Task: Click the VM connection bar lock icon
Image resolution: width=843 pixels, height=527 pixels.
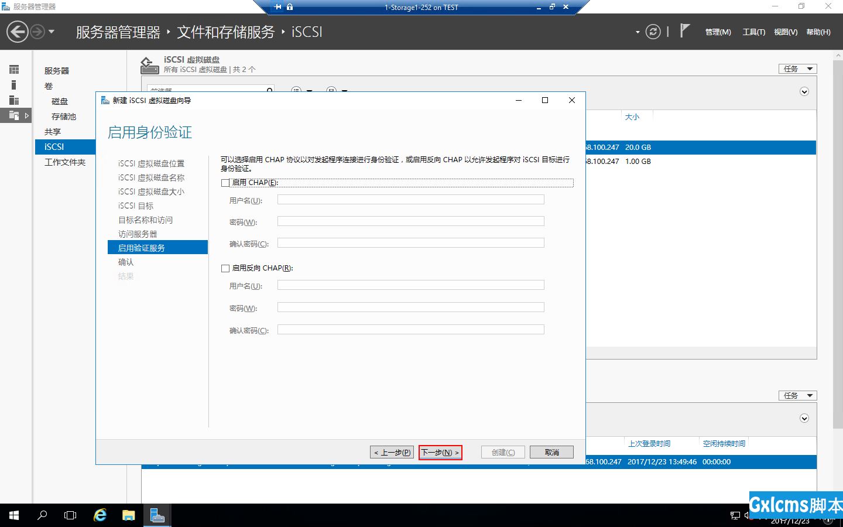Action: click(x=290, y=7)
